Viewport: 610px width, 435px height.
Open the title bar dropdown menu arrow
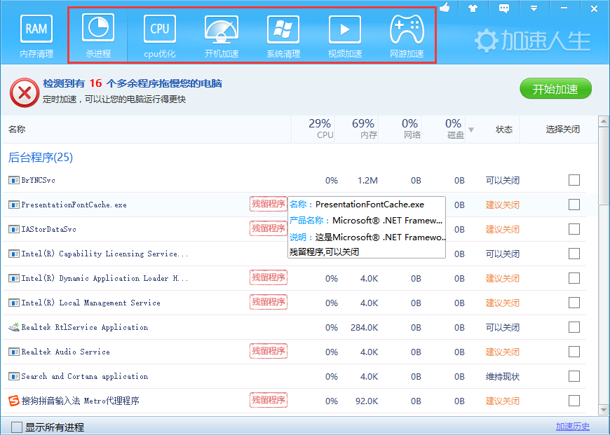click(534, 8)
